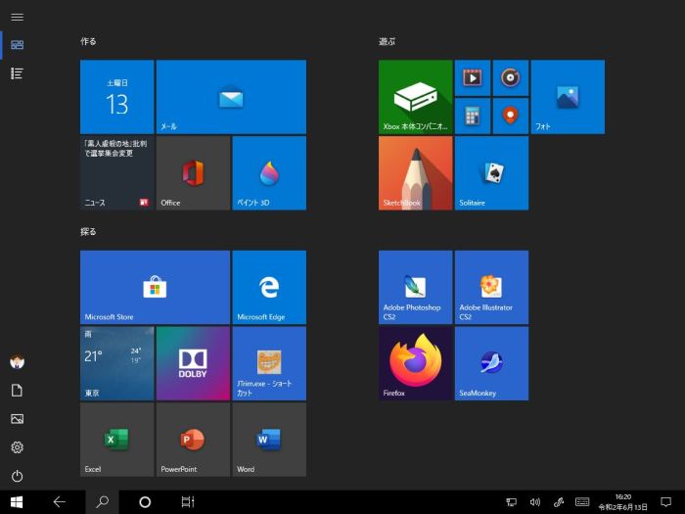Viewport: 685px width, 514px height.
Task: Launch Paint 3D (ペイント 3D) tile
Action: 269,172
